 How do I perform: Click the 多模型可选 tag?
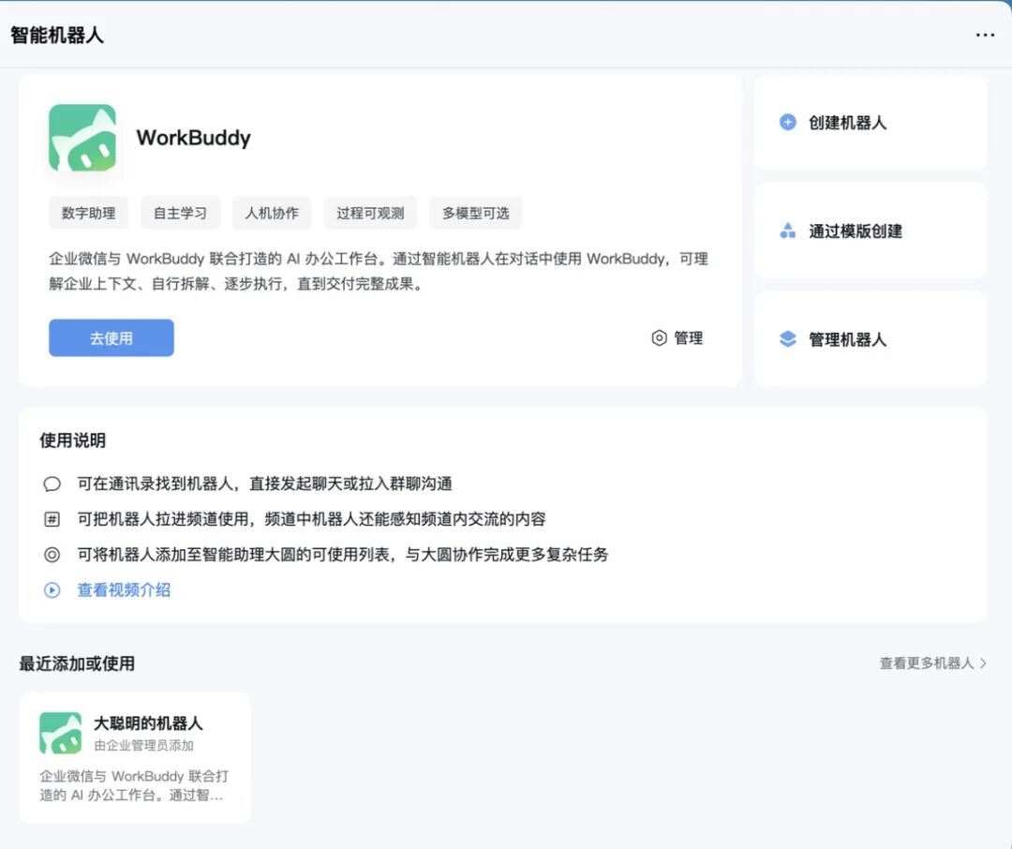[x=476, y=213]
